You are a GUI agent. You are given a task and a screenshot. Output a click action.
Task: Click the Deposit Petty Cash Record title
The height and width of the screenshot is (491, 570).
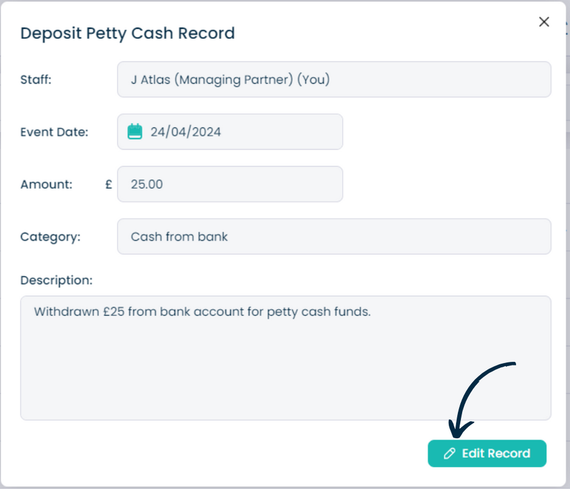tap(127, 33)
